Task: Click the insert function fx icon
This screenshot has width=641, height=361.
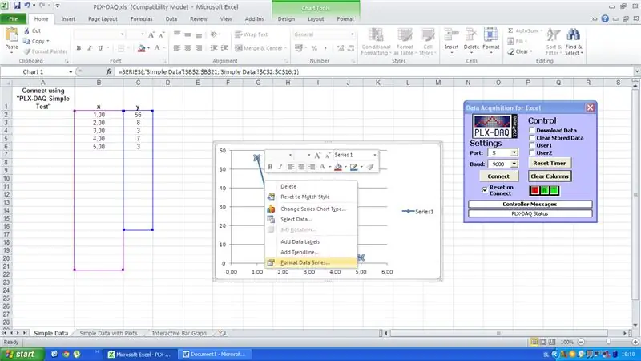Action: coord(109,71)
